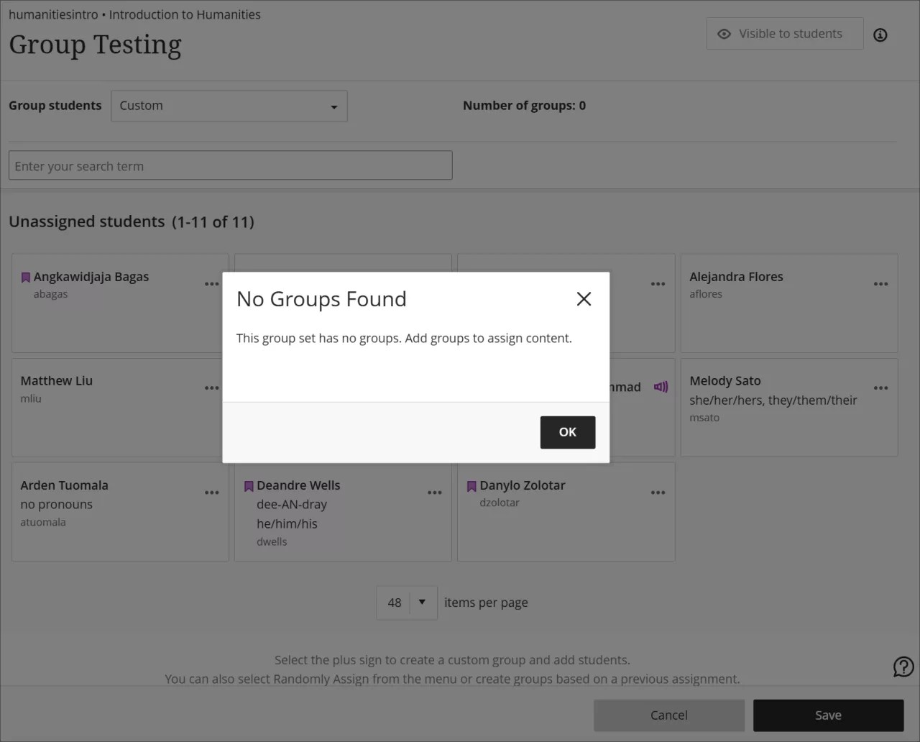920x742 pixels.
Task: Open the ellipsis menu on Matthew Liu
Action: 212,388
